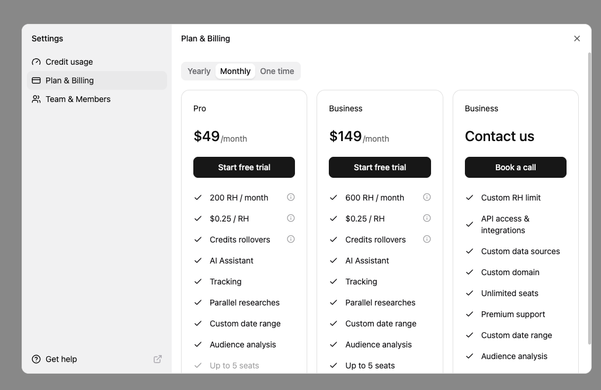
Task: Click the Credit usage gauge icon
Action: point(36,62)
